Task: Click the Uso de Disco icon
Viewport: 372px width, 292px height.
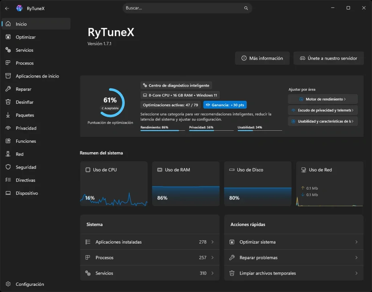Action: click(x=232, y=170)
